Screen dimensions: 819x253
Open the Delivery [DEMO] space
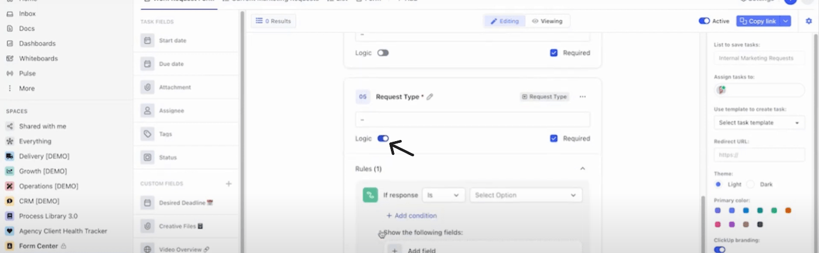44,156
